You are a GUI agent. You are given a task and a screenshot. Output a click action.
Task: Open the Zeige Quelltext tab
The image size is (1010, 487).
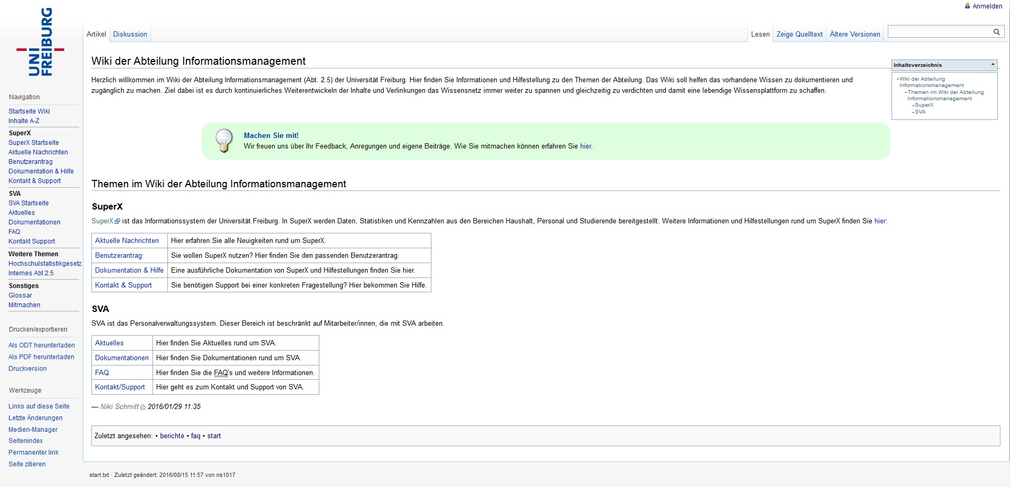click(x=800, y=34)
